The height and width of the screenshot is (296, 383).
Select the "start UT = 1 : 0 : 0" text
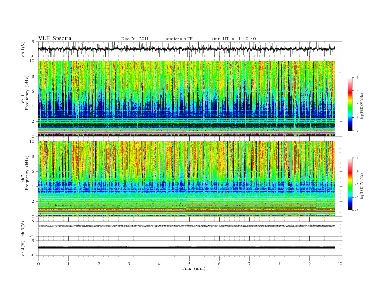pos(234,39)
